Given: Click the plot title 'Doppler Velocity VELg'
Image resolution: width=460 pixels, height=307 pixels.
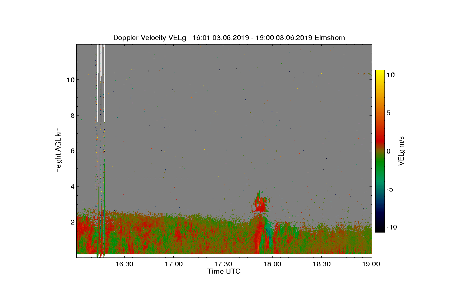Looking at the screenshot, I should pos(149,38).
